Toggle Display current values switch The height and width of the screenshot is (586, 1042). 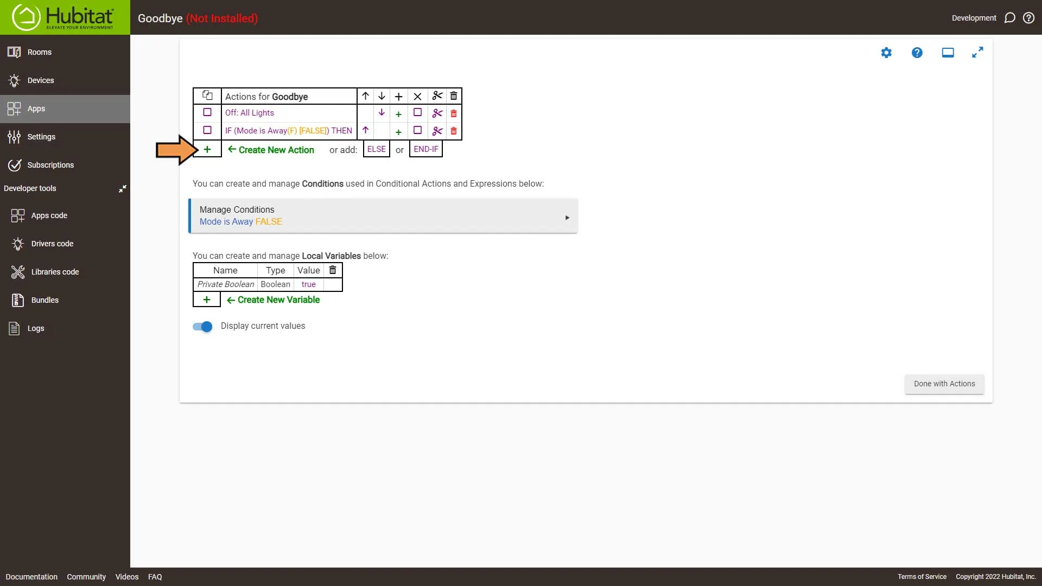point(202,326)
